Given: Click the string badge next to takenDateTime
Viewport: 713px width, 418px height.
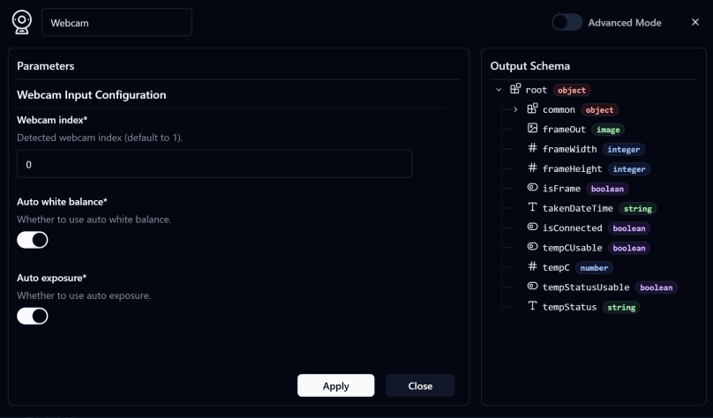Looking at the screenshot, I should click(x=637, y=208).
